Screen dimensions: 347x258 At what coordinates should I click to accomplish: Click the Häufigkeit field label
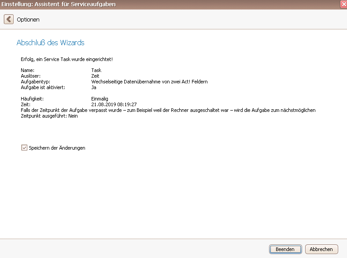coord(32,99)
